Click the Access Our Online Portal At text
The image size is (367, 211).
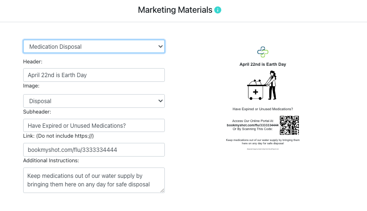pyautogui.click(x=253, y=121)
